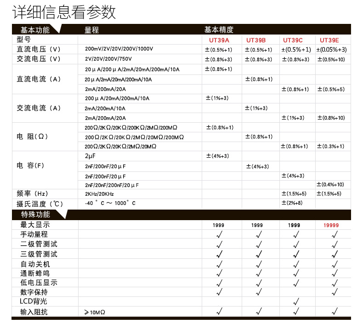Click the 详细信息看参数 page title
Screen dimensions: 363x324
coord(64,12)
